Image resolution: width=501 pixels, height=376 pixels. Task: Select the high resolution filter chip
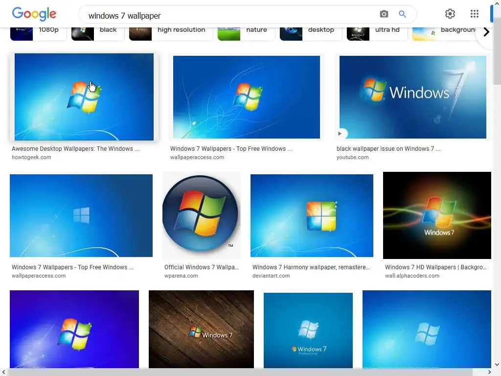click(x=171, y=34)
